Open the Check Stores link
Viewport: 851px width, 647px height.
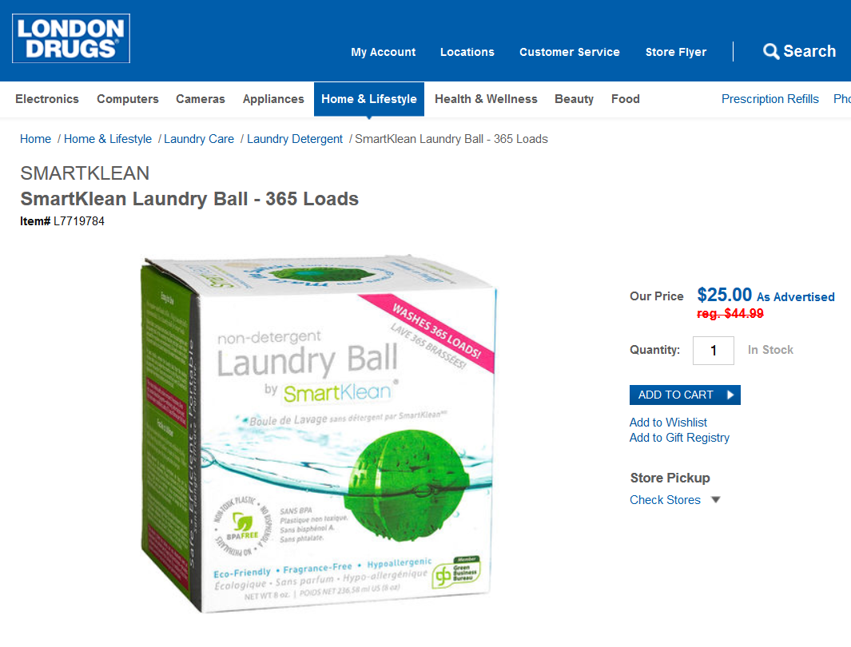click(665, 500)
